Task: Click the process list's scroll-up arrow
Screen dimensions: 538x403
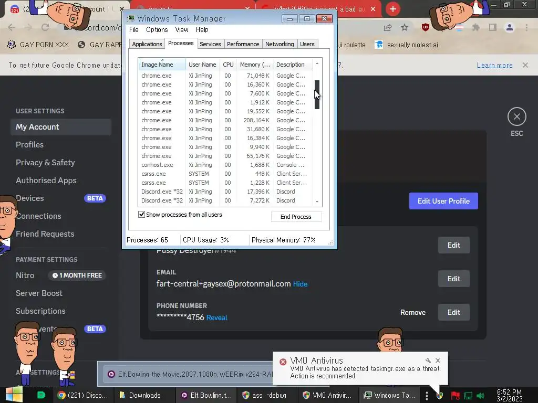Action: pos(317,63)
